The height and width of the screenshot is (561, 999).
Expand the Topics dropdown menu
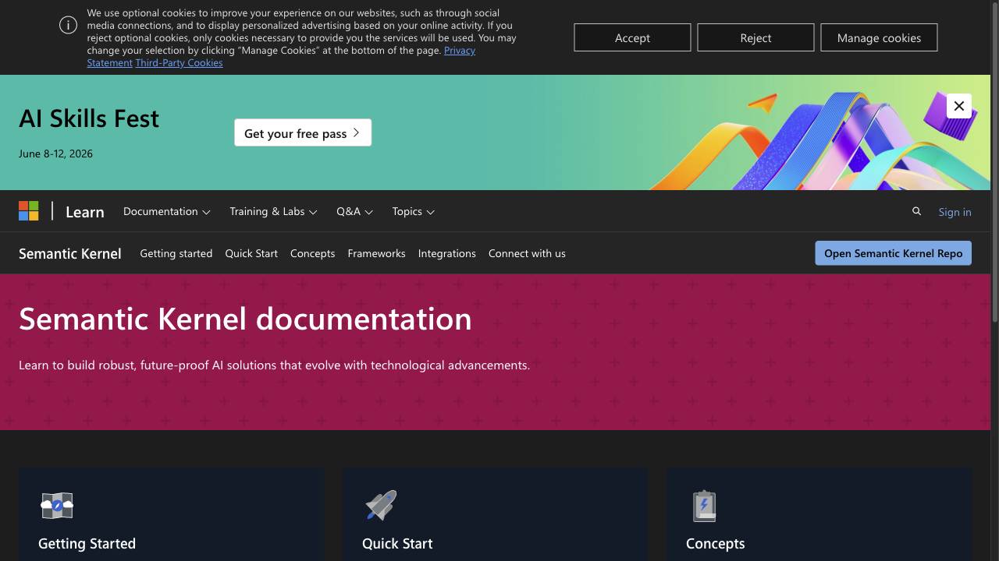point(414,211)
